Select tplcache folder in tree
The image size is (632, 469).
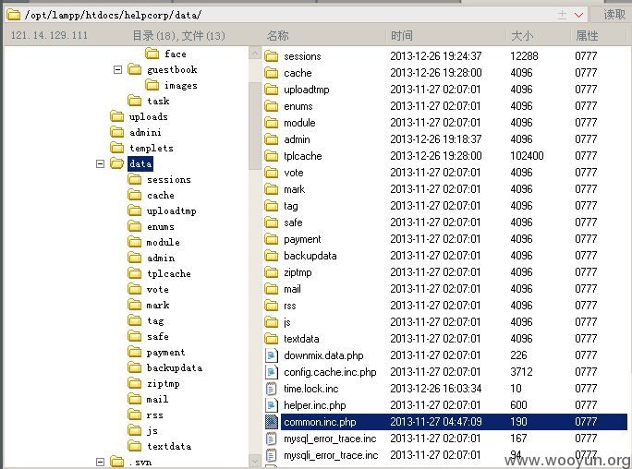[x=169, y=274]
